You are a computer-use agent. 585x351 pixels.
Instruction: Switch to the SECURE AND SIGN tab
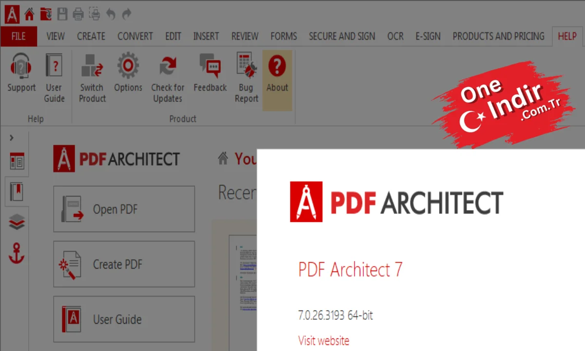[342, 37]
